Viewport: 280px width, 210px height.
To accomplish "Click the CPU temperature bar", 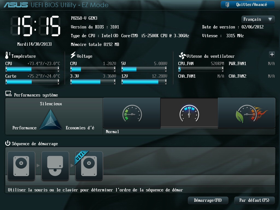I will click(32, 69).
